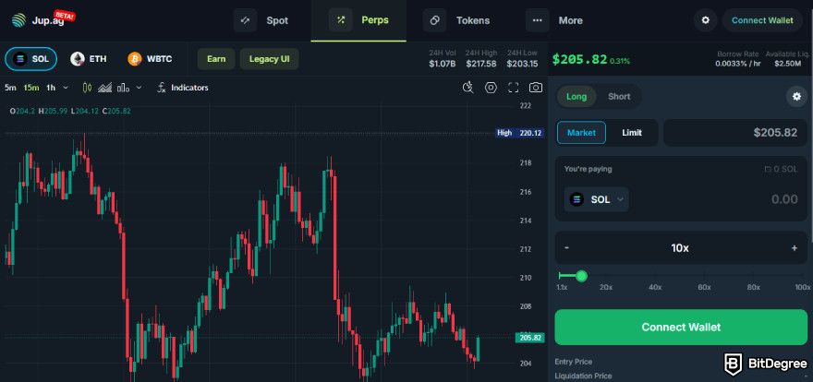This screenshot has width=813, height=382.
Task: Click Connect Wallet in the header
Action: pyautogui.click(x=762, y=20)
